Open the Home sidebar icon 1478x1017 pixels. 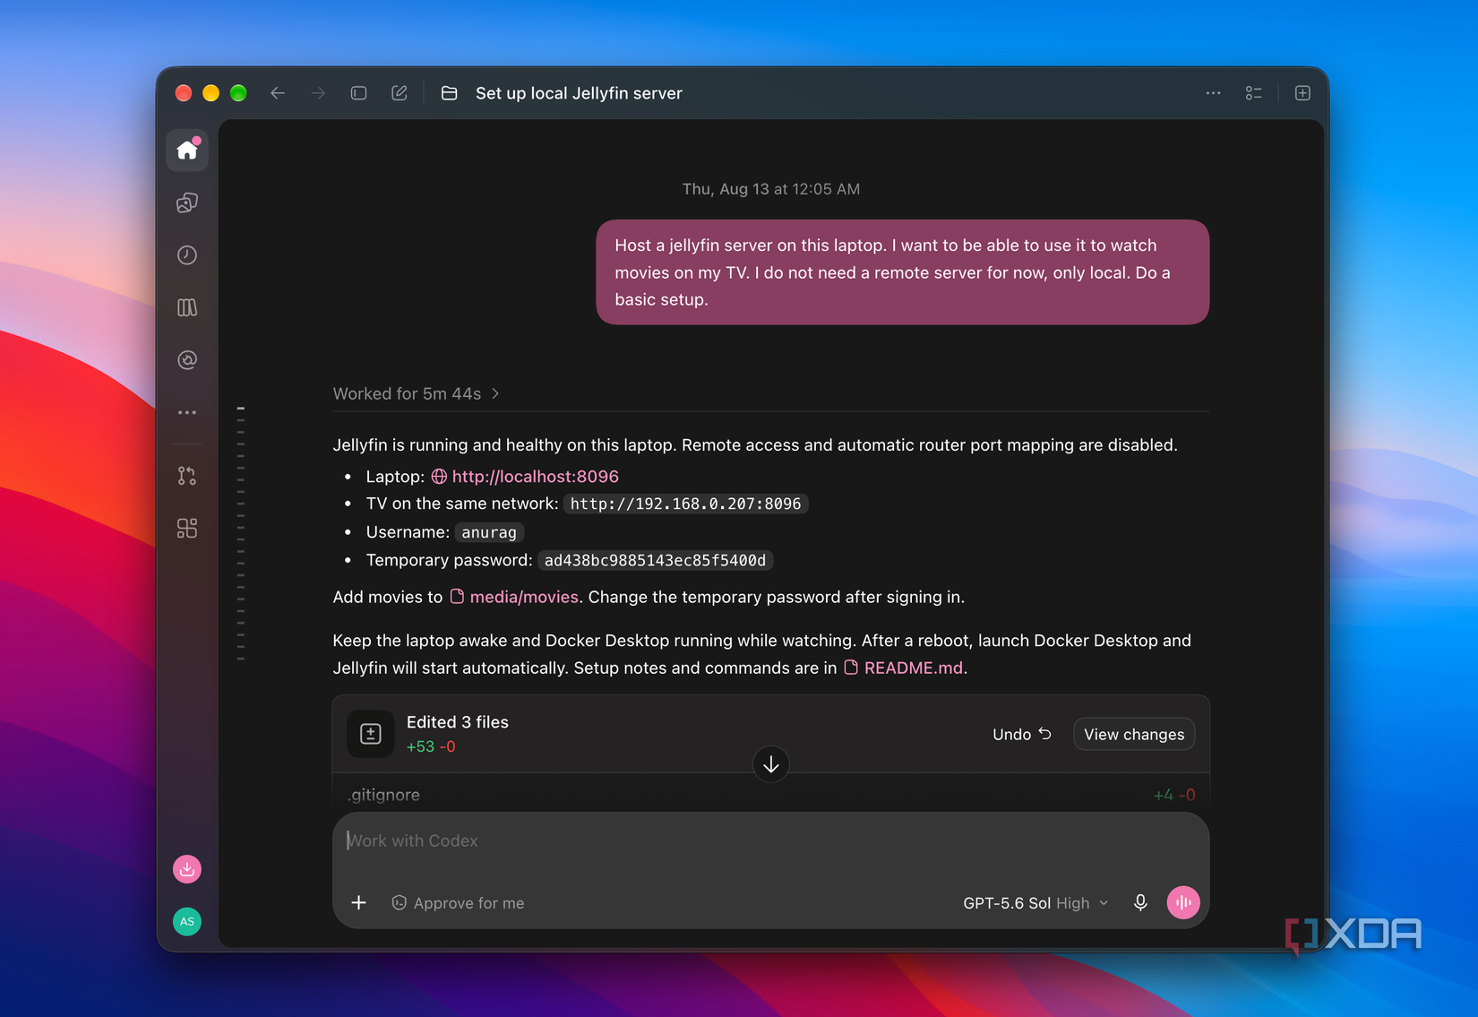[x=187, y=150]
